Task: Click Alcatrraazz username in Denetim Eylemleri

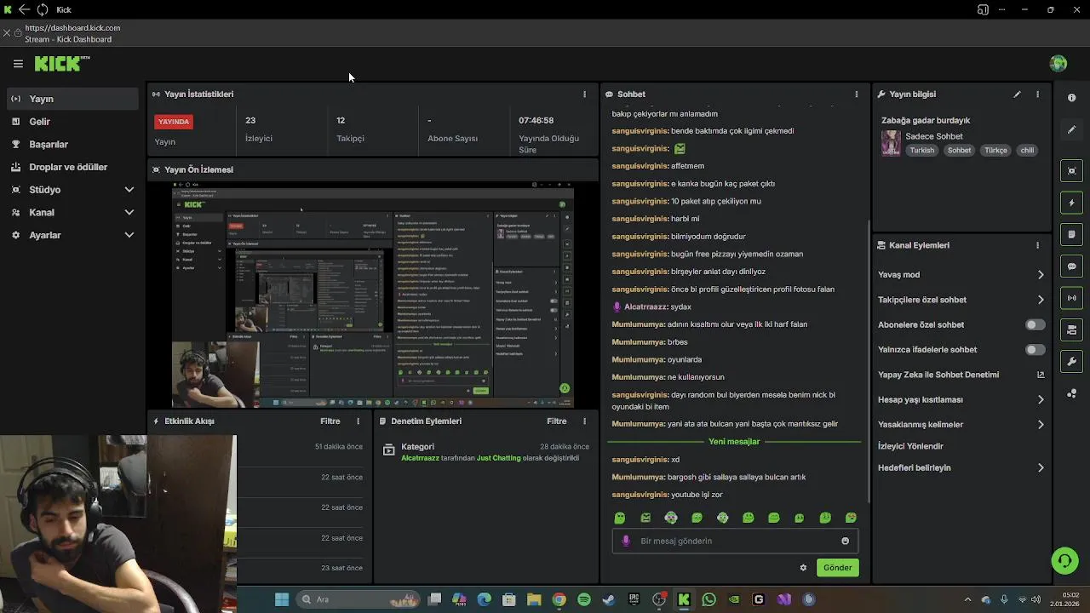Action: click(x=420, y=458)
